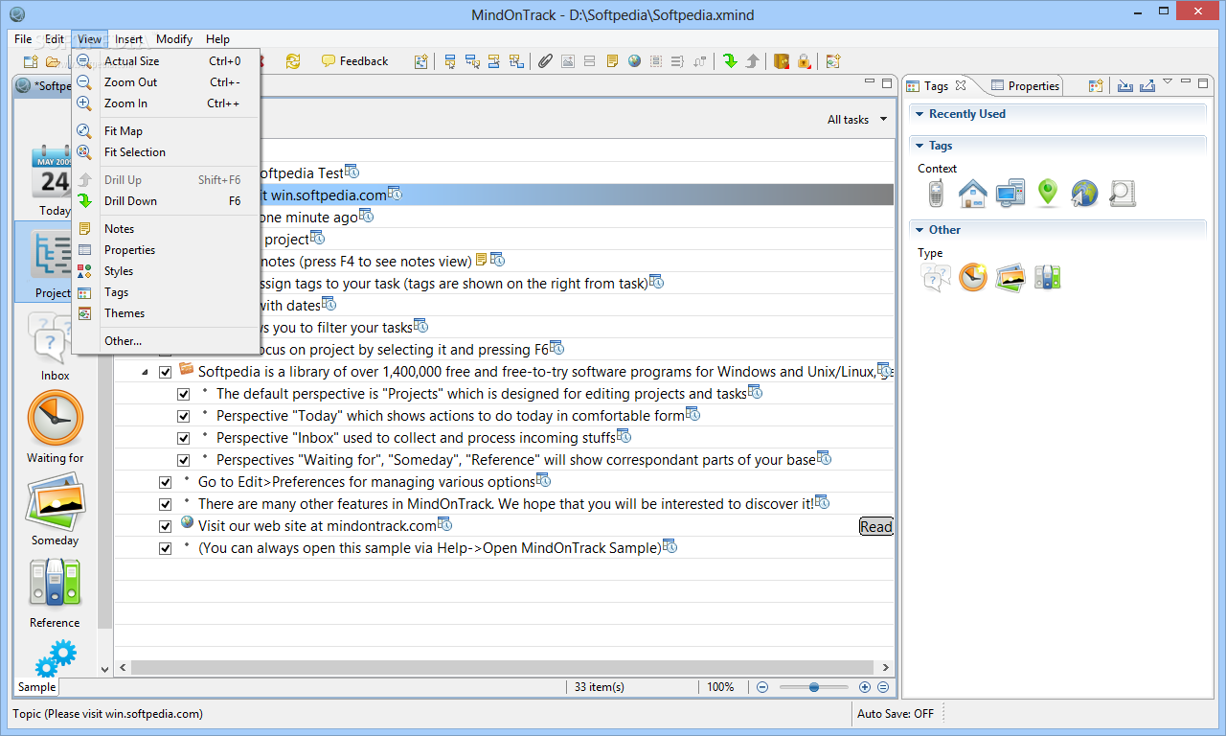The width and height of the screenshot is (1226, 736).
Task: Close the Tags tab
Action: click(x=961, y=86)
